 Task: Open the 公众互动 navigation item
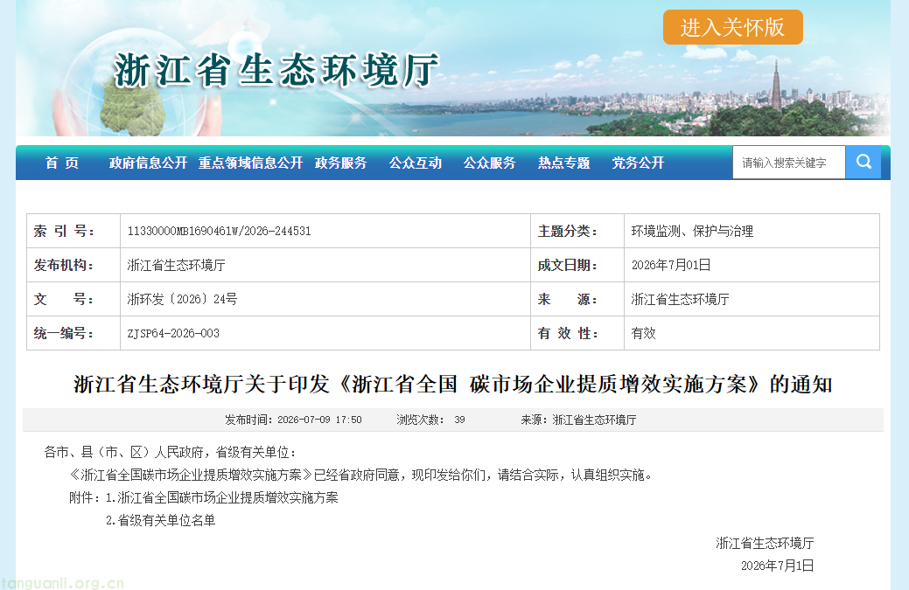415,163
